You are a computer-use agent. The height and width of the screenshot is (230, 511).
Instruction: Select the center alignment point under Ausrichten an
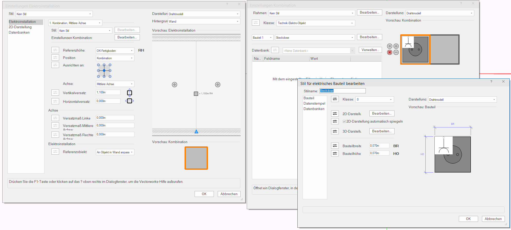(104, 71)
